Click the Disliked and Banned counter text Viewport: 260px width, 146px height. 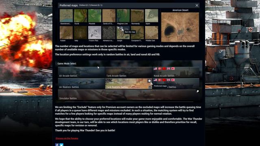91,5
